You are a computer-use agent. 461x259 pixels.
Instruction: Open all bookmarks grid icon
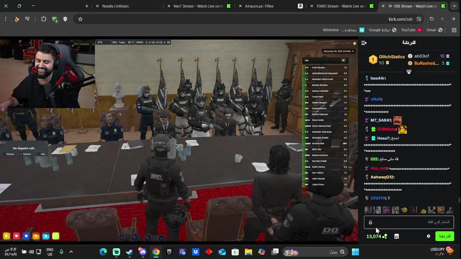click(454, 30)
